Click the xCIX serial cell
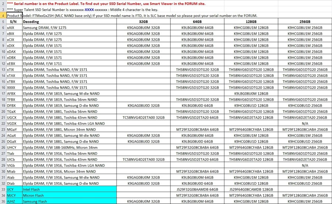Screen dimensions: 332x204 coord(14,40)
